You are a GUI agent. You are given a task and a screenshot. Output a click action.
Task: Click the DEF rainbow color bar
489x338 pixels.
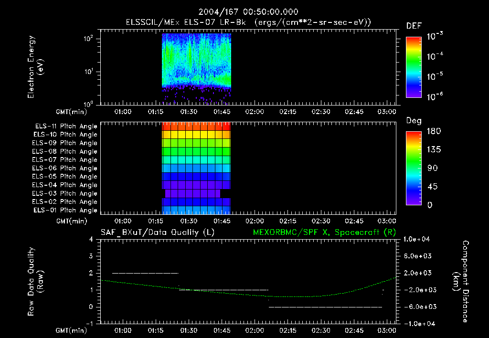[414, 67]
